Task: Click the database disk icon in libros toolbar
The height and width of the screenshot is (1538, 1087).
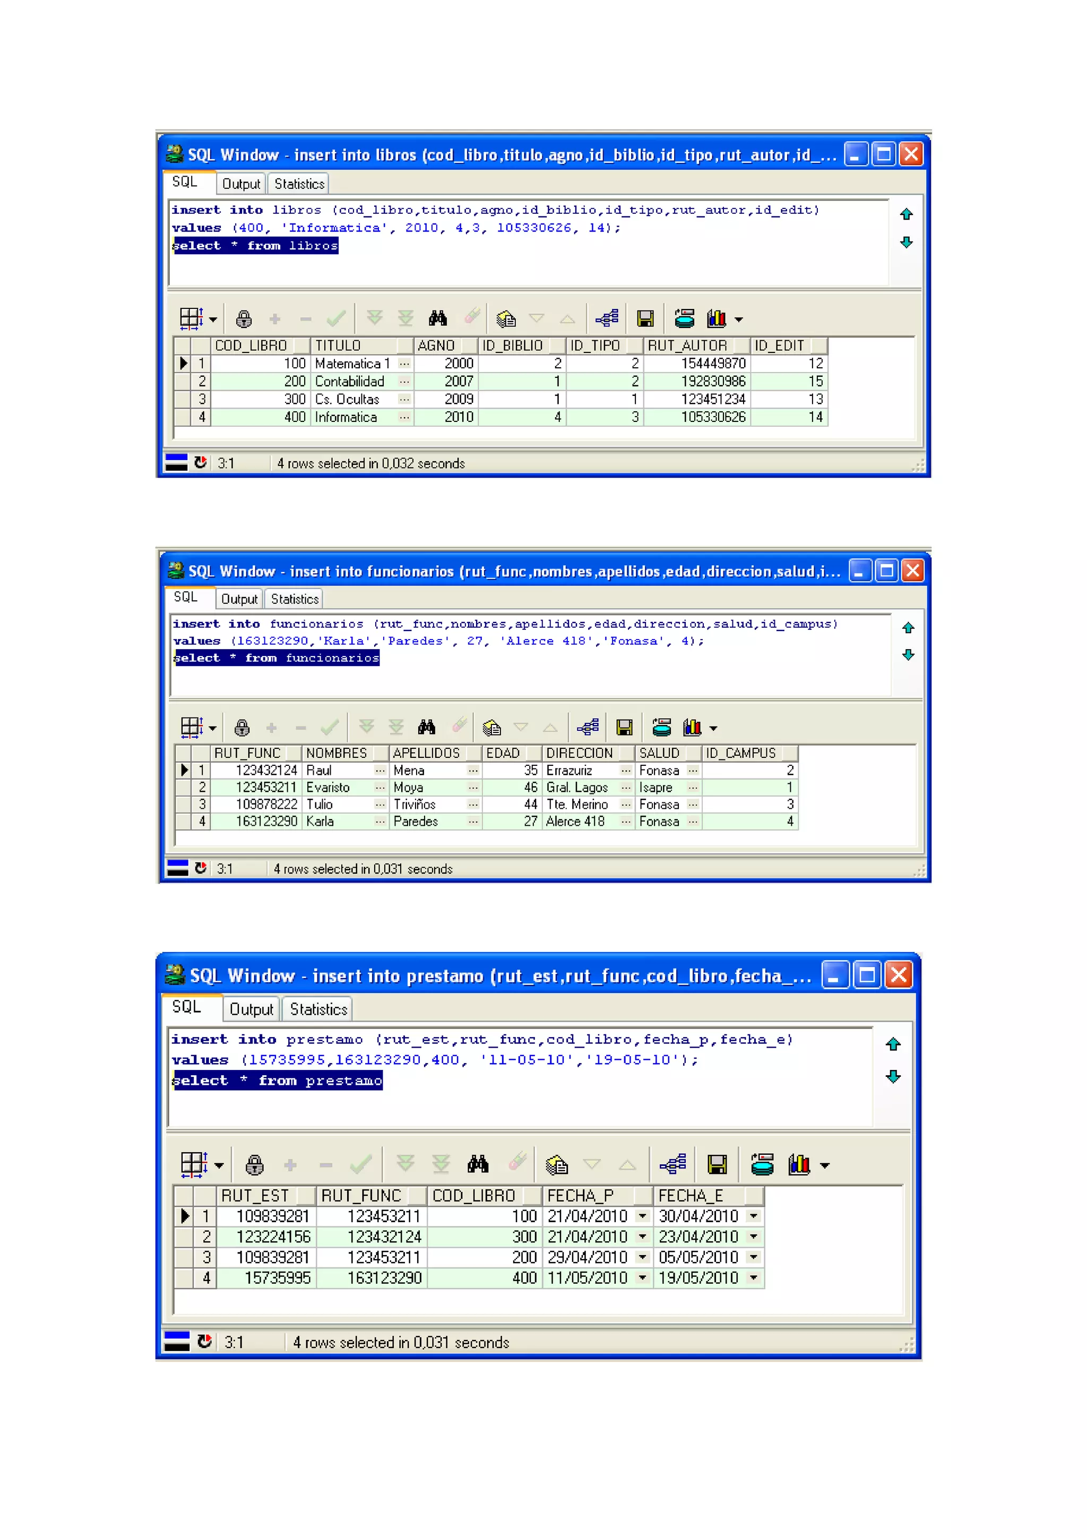Action: (685, 319)
